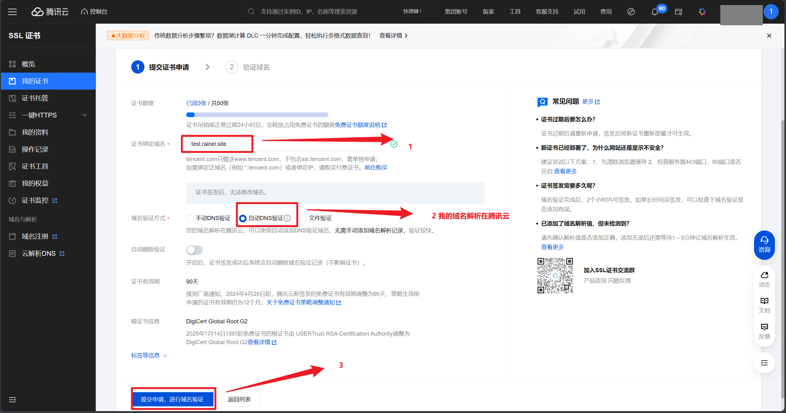Open 费用 top menu
The image size is (786, 413).
(606, 12)
